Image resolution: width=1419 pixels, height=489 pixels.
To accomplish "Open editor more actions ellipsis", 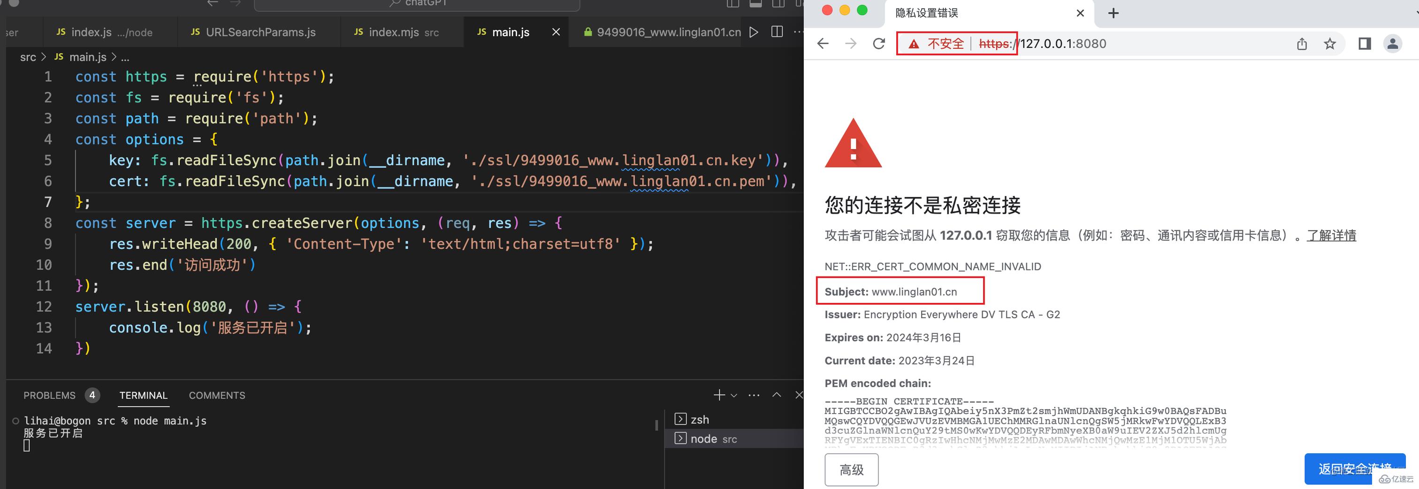I will coord(798,32).
